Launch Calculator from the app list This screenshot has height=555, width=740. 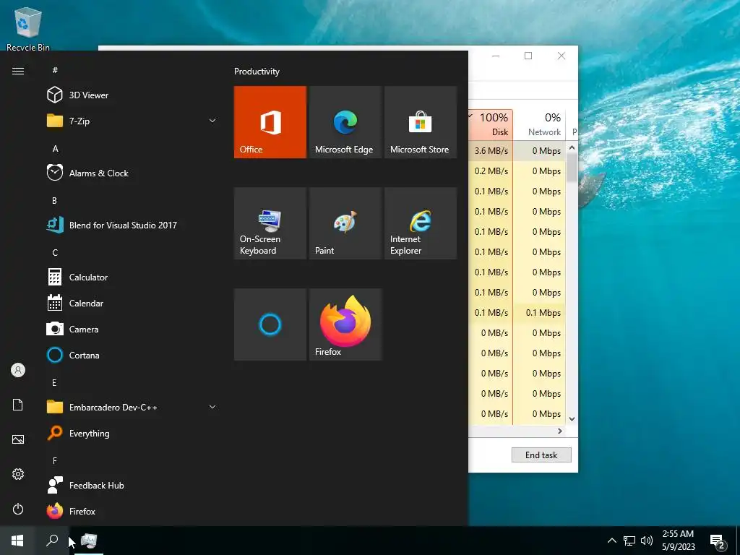pyautogui.click(x=130, y=277)
